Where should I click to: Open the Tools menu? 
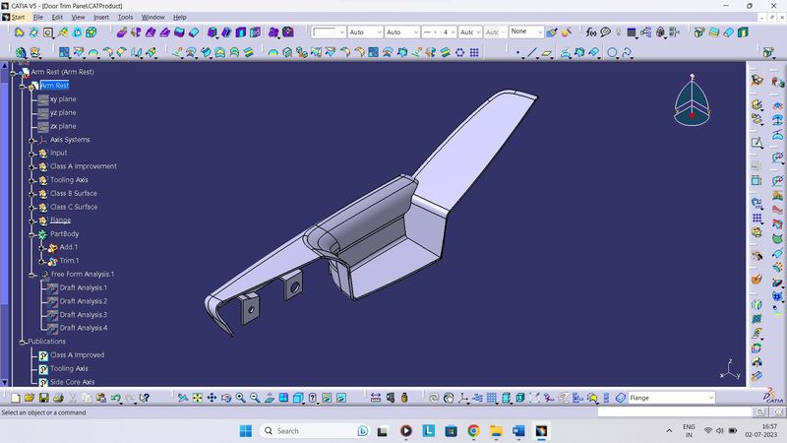[125, 17]
